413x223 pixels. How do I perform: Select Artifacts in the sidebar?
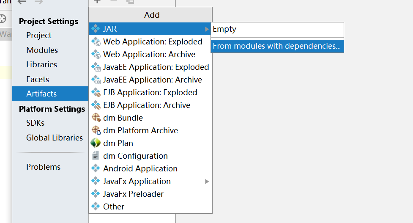(x=50, y=94)
